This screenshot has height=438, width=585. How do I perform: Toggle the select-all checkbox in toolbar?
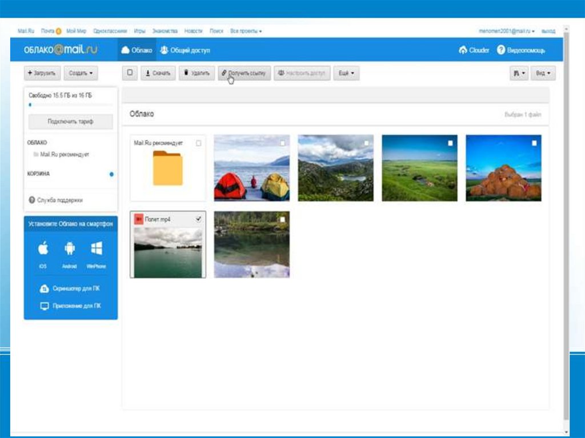coord(130,73)
